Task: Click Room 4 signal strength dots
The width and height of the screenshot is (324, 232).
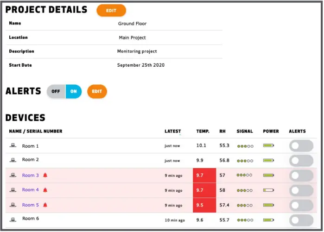Action: [x=245, y=190]
